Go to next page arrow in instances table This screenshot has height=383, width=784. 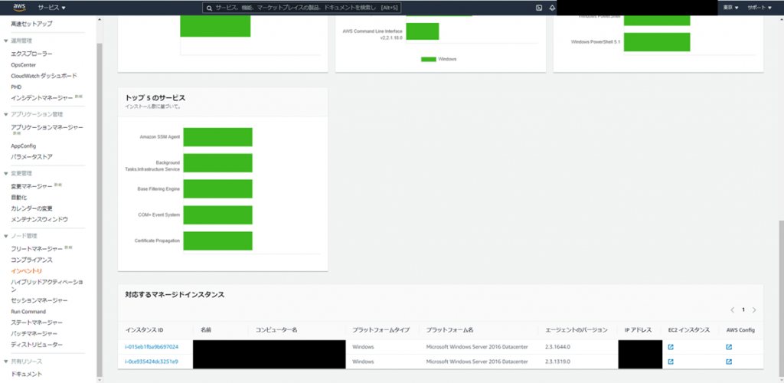754,310
